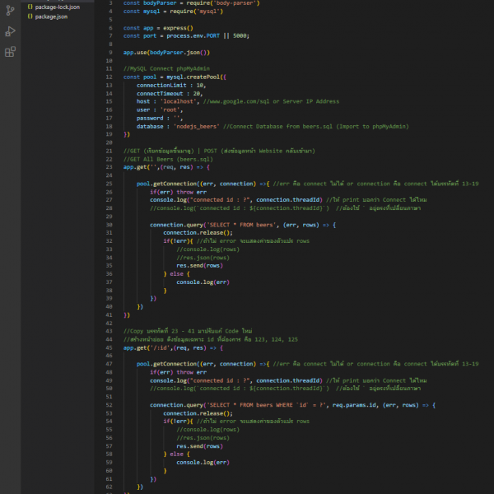The width and height of the screenshot is (494, 494).
Task: Open the Run and Debug view
Action: (10, 31)
